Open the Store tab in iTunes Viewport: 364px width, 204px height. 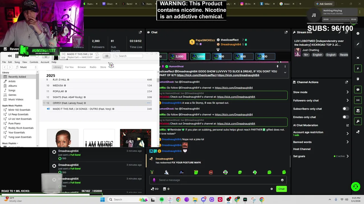(103, 67)
